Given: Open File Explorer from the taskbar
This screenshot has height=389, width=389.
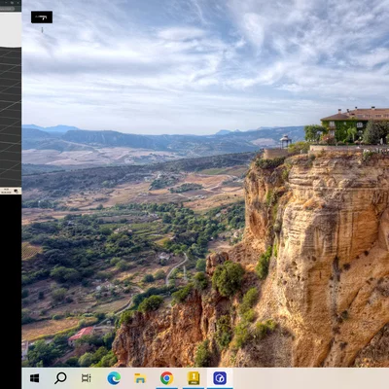Looking at the screenshot, I should click(x=140, y=378).
